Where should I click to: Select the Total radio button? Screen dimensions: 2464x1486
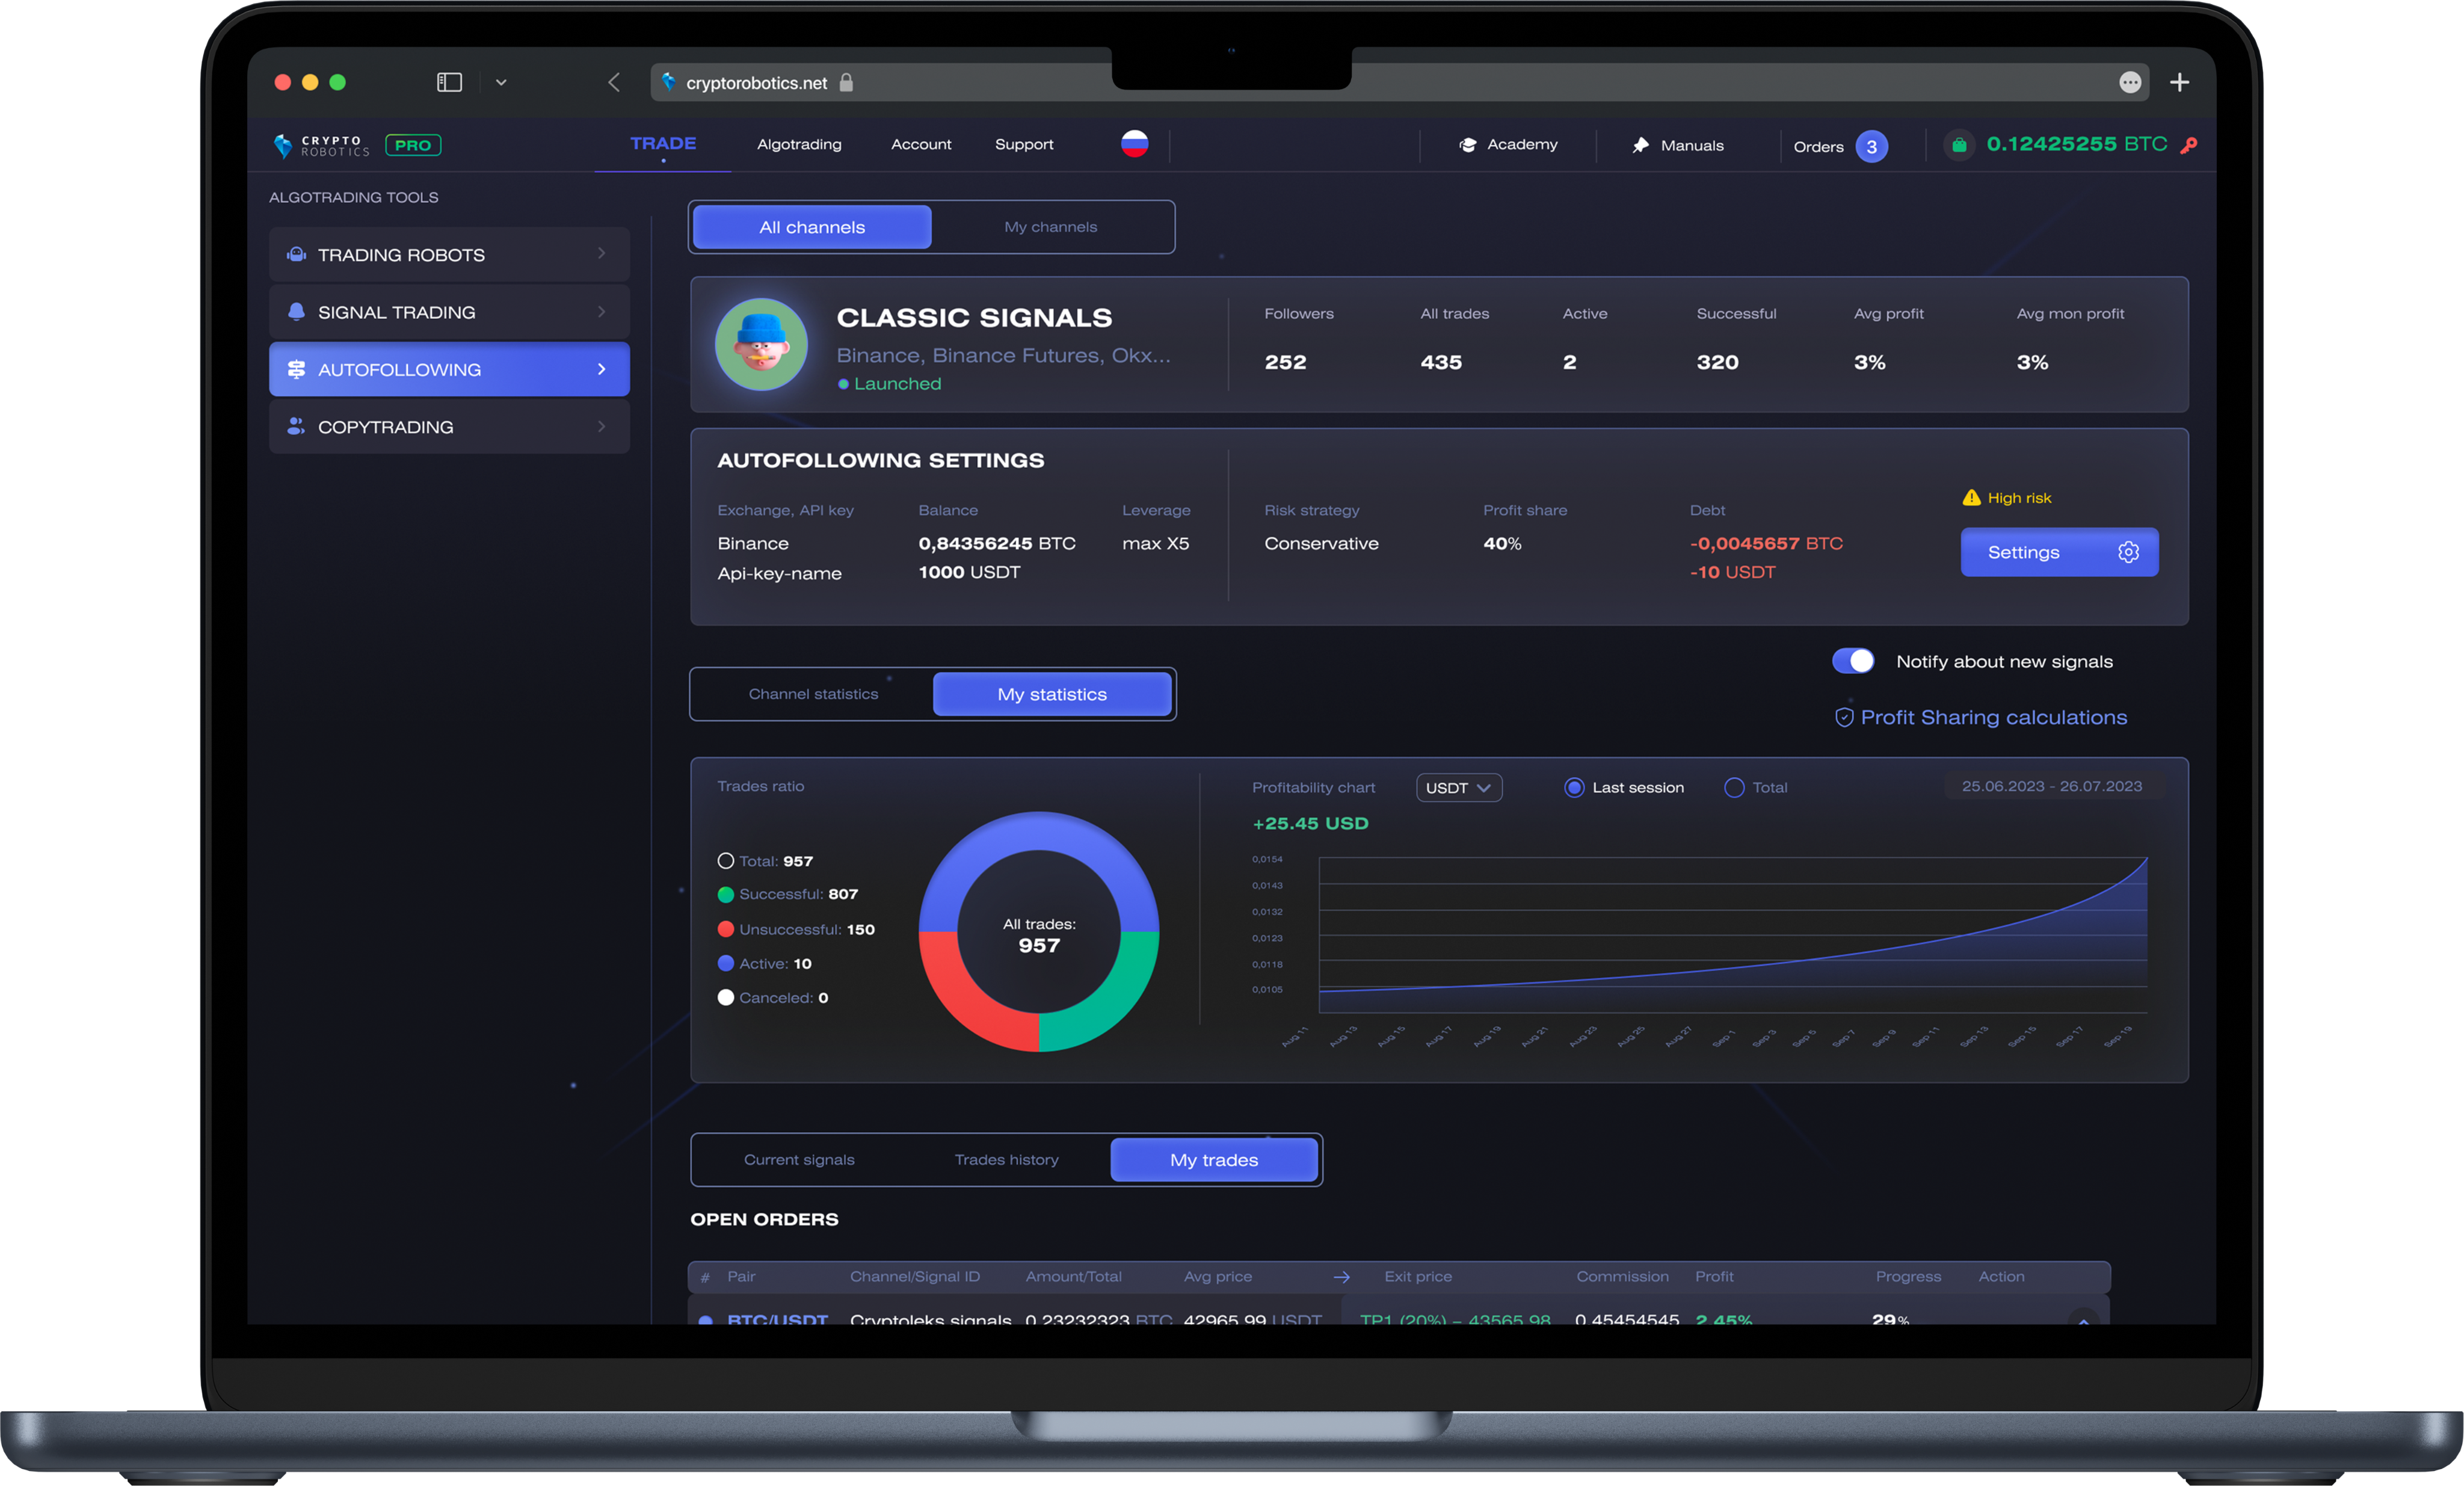(1734, 787)
